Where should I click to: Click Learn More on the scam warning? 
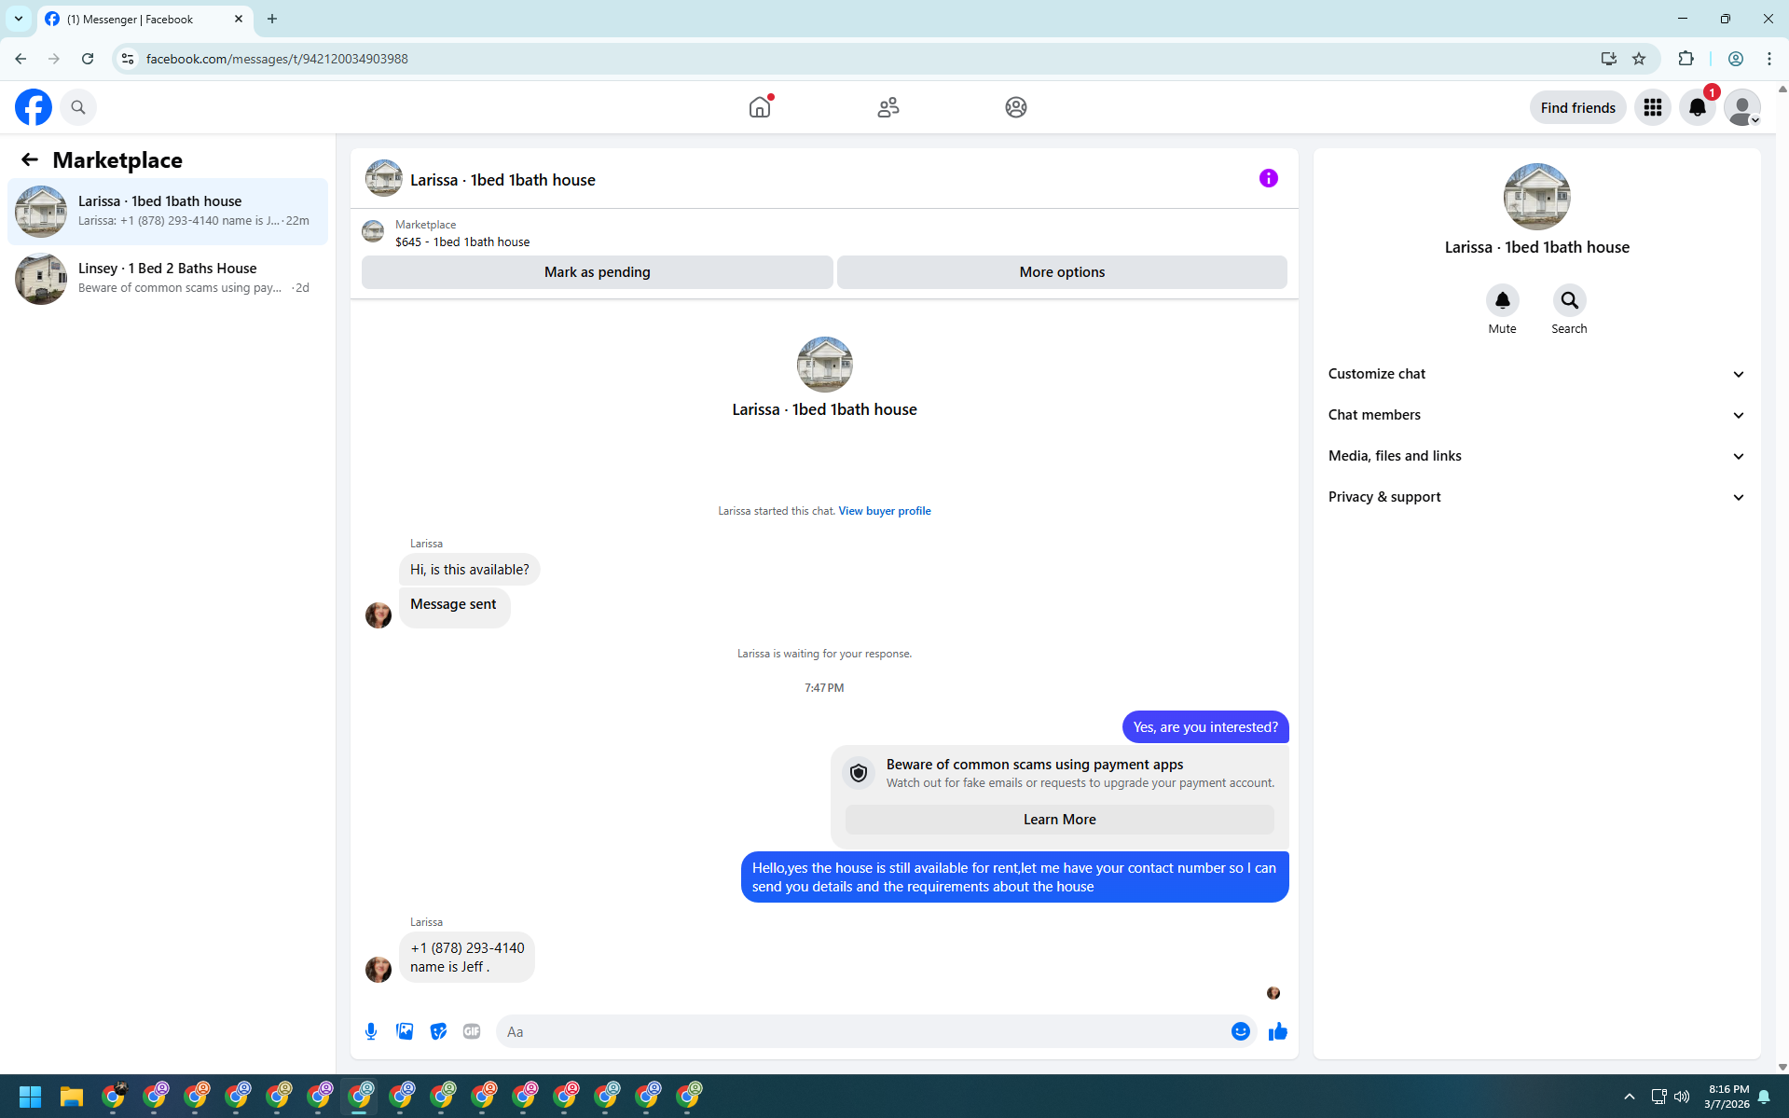coord(1059,820)
